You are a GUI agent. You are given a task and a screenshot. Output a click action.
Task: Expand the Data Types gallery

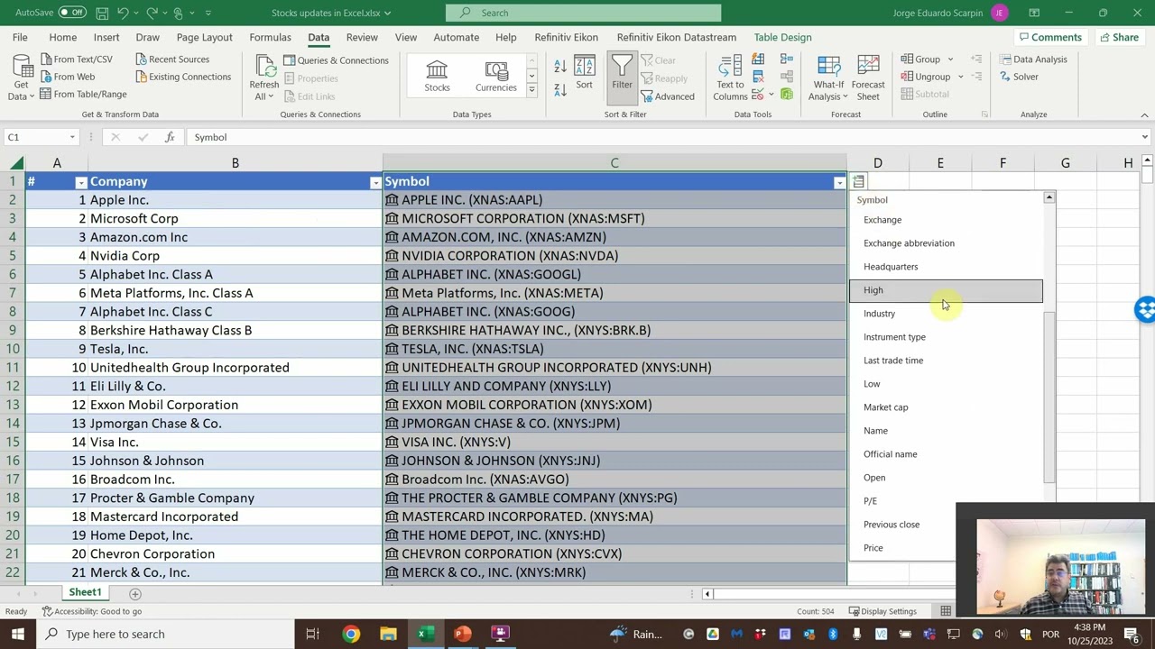531,90
